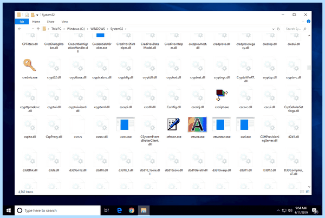
Task: Click the scroll down arrow
Action: pyautogui.click(x=309, y=187)
